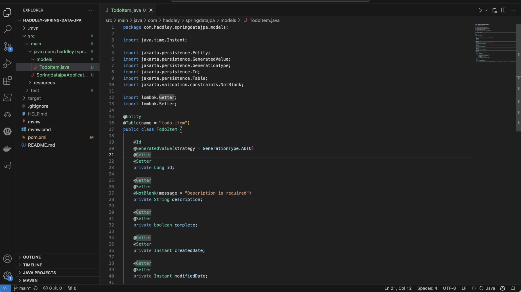Open the Search view in activity bar
The width and height of the screenshot is (521, 292).
click(x=7, y=29)
